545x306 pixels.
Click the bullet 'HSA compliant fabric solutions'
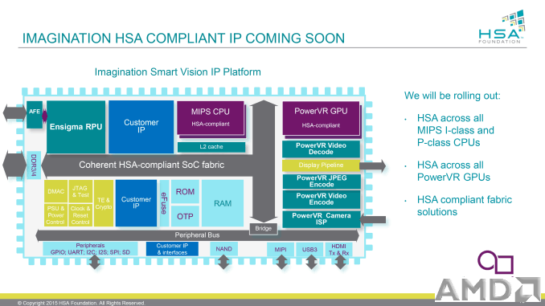click(465, 206)
